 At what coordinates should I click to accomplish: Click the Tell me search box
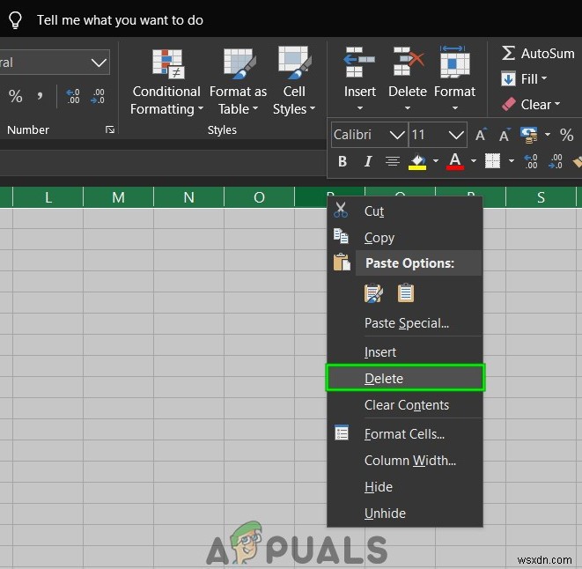pyautogui.click(x=120, y=19)
